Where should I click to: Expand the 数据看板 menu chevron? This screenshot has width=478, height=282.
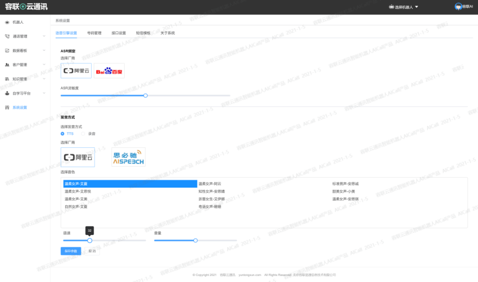click(44, 51)
